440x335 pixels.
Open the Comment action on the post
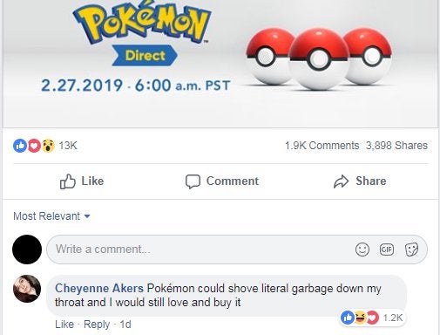coord(222,181)
